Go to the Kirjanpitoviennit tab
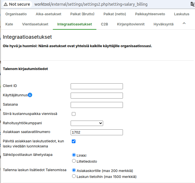 [131, 24]
